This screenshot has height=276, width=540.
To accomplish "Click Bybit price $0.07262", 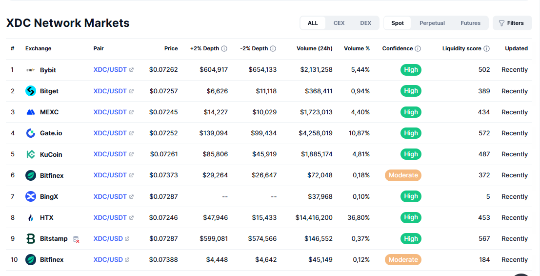I will pos(163,70).
